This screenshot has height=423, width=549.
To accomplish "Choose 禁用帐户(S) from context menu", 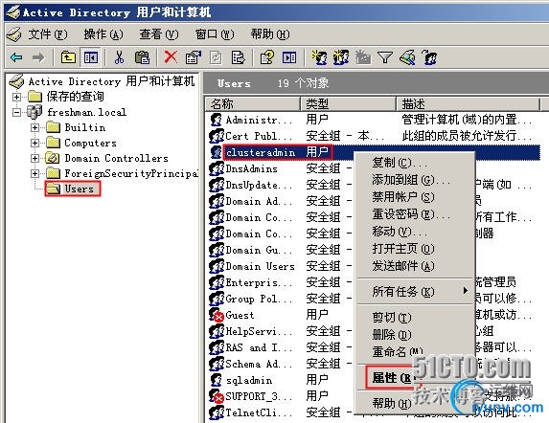I will click(x=415, y=197).
